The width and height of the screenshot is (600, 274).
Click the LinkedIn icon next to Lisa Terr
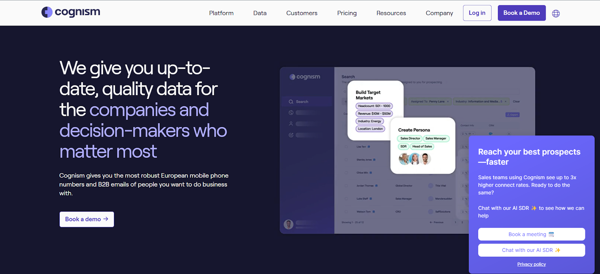pos(369,147)
